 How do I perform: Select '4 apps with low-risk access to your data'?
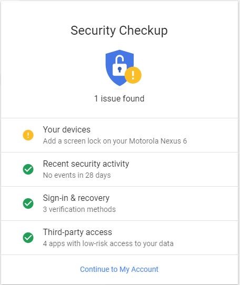pyautogui.click(x=108, y=243)
